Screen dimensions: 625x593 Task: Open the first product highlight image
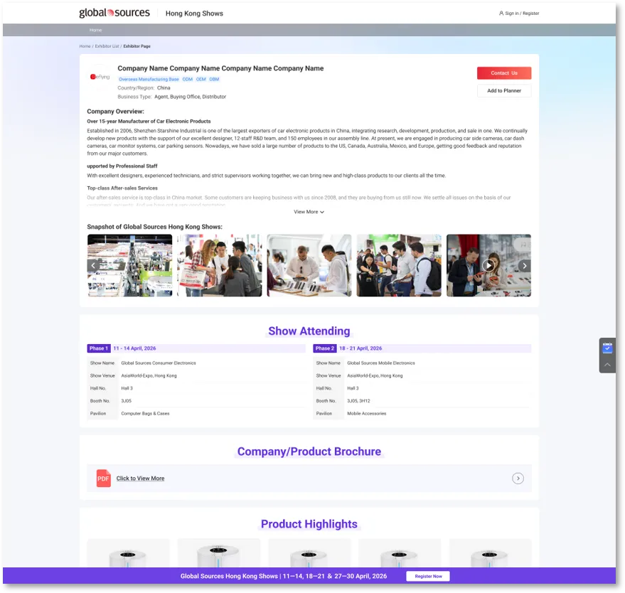[x=129, y=553]
